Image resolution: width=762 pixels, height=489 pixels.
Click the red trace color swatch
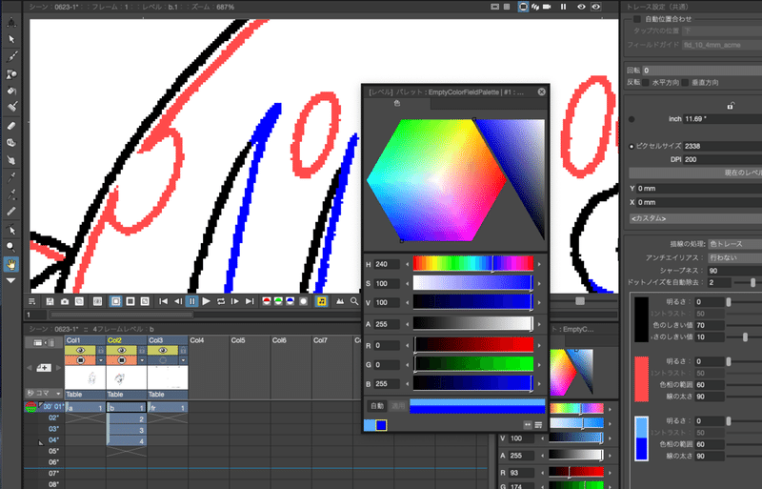pos(641,379)
